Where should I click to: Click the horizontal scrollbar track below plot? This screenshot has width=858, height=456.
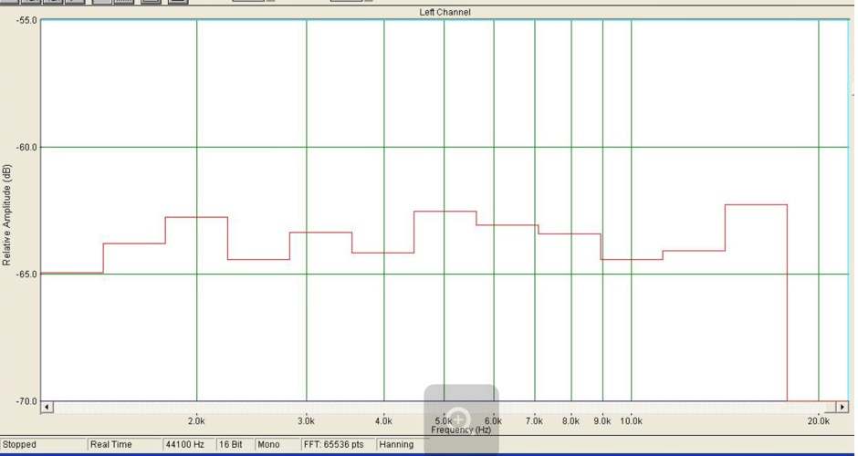(274, 407)
